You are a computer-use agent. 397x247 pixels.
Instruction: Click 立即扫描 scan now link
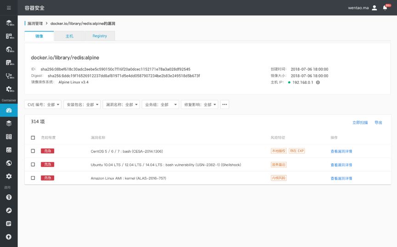click(x=360, y=122)
